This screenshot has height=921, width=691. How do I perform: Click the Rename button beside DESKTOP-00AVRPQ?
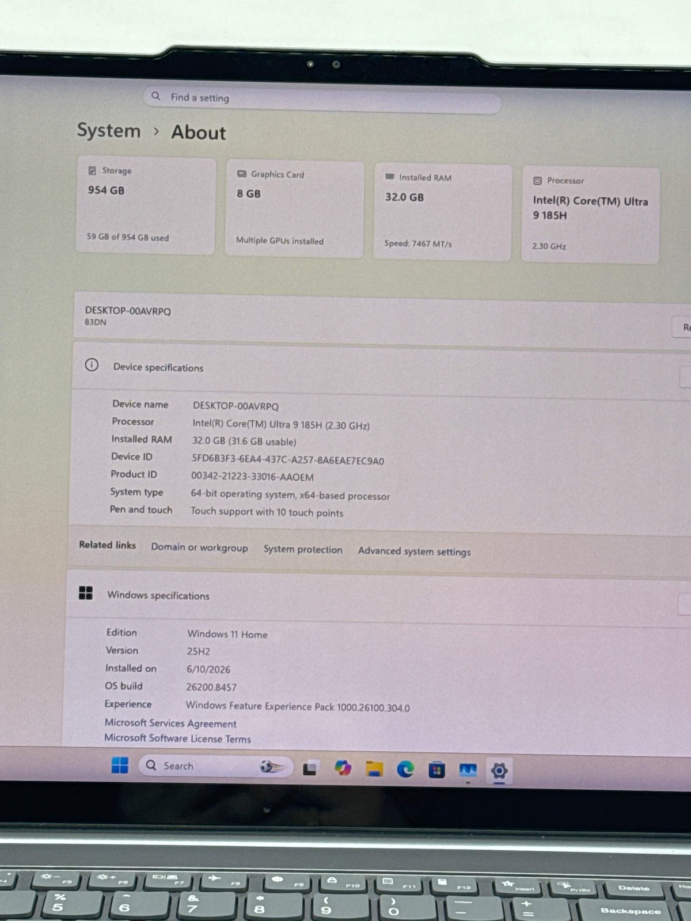(x=682, y=328)
